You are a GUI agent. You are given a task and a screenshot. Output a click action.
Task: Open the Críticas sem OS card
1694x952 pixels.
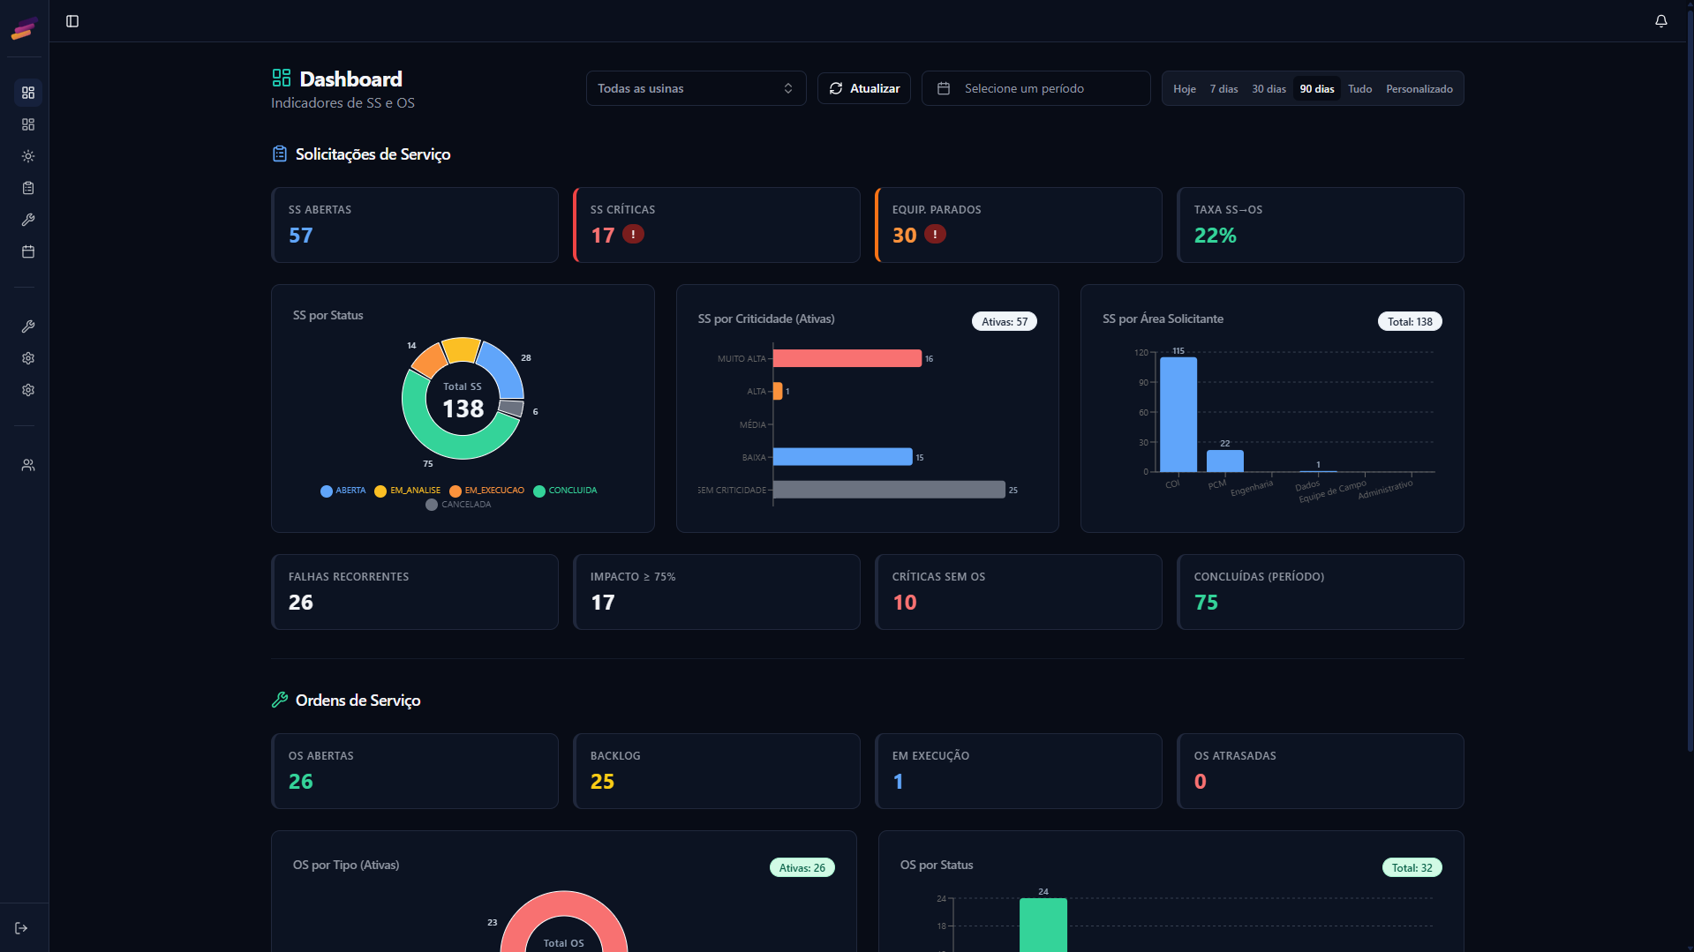1019,592
